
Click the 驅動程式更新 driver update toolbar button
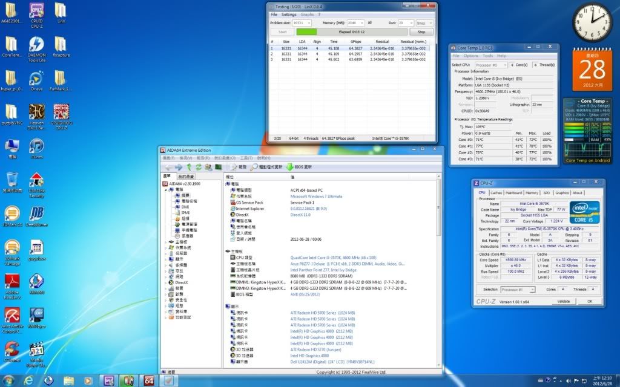tap(266, 167)
